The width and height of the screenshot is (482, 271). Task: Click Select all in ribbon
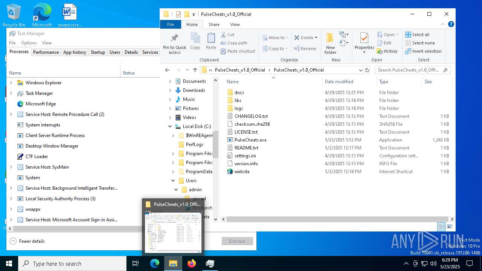pos(417,35)
